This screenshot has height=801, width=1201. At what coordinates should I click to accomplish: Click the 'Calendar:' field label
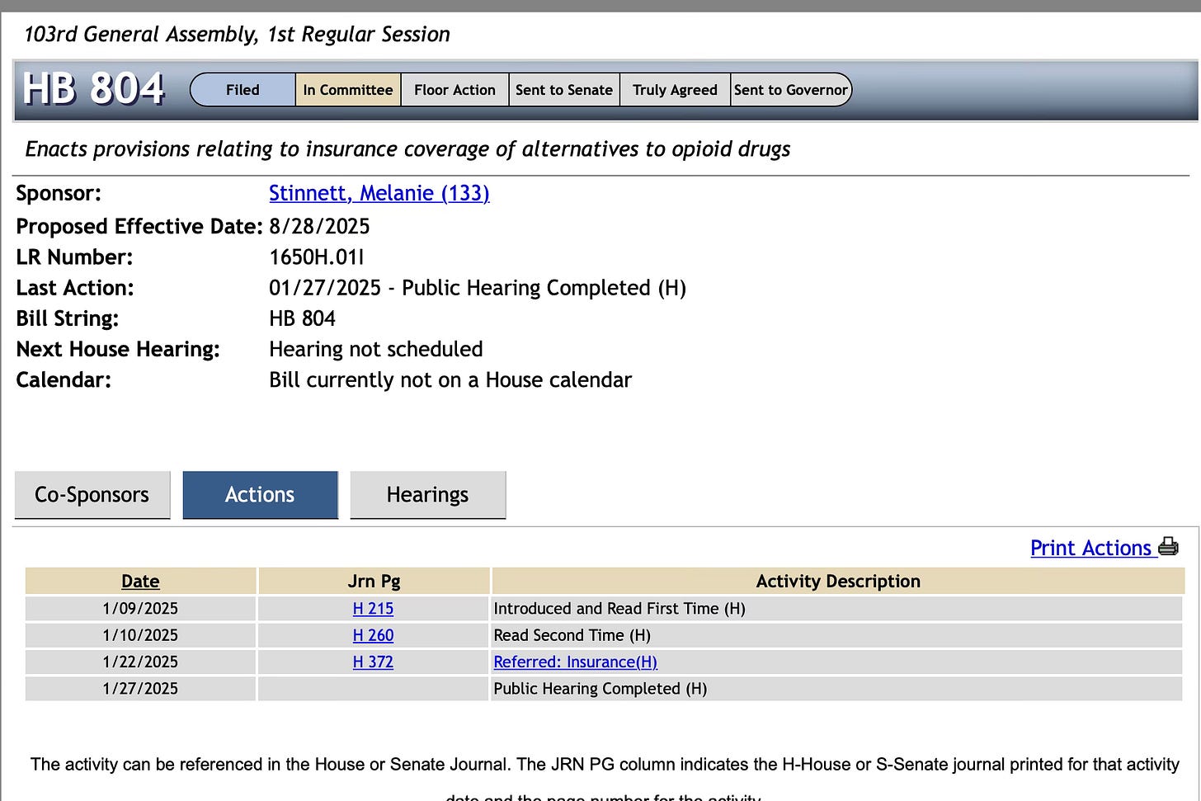[x=64, y=379]
